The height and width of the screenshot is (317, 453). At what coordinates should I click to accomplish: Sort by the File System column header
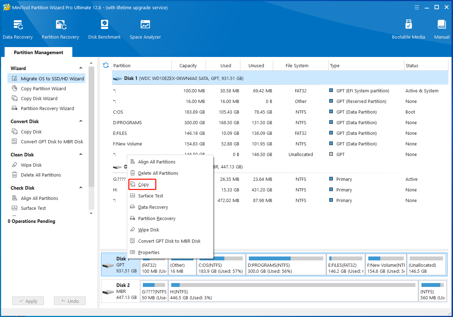point(301,65)
